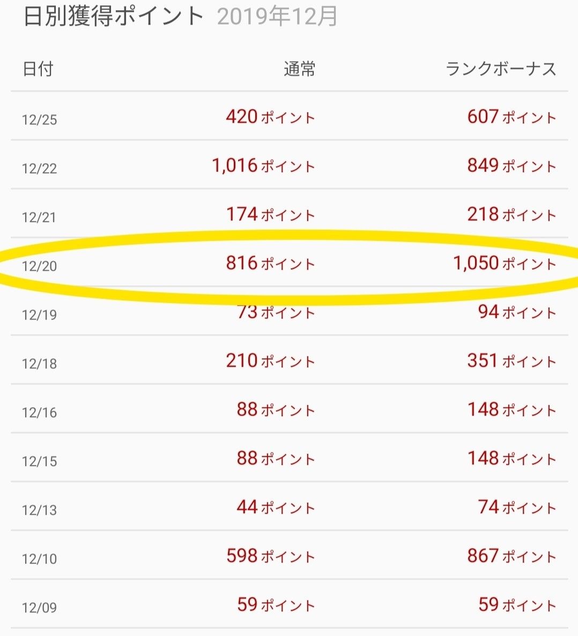Click the 通常 column header
Image resolution: width=578 pixels, height=636 pixels.
pos(299,69)
